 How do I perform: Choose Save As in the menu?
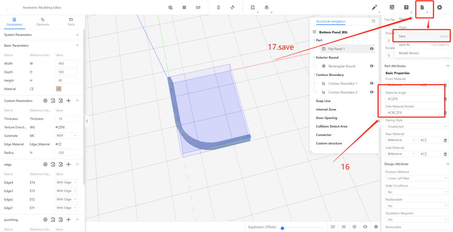click(x=404, y=45)
